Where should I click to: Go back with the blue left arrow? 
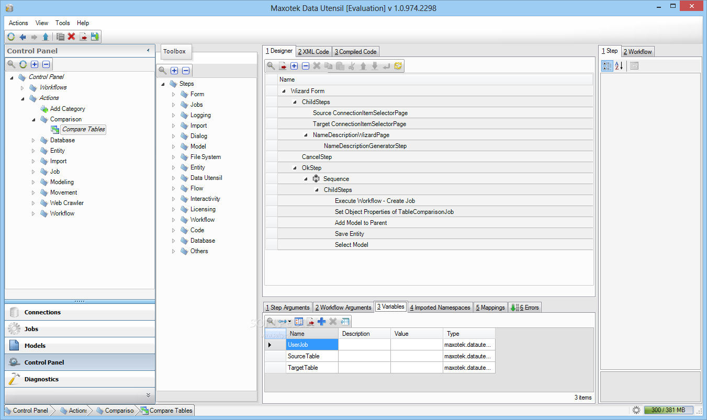[x=23, y=37]
